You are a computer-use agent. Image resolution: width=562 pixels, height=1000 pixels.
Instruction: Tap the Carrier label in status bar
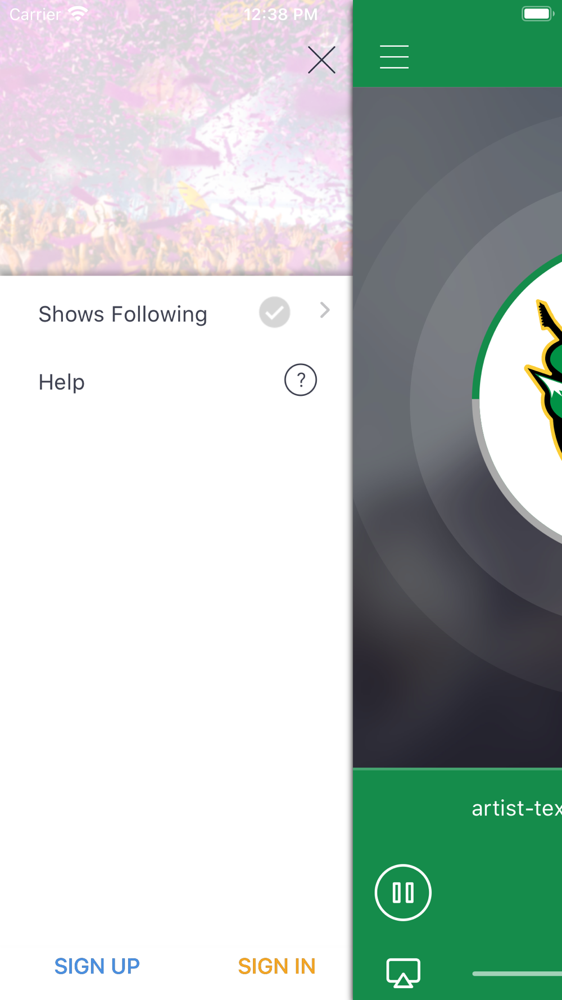point(35,14)
